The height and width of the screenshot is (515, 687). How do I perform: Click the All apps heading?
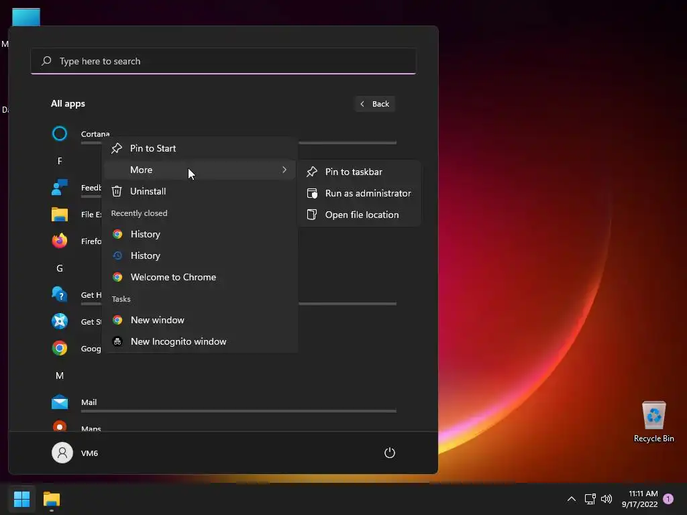68,104
